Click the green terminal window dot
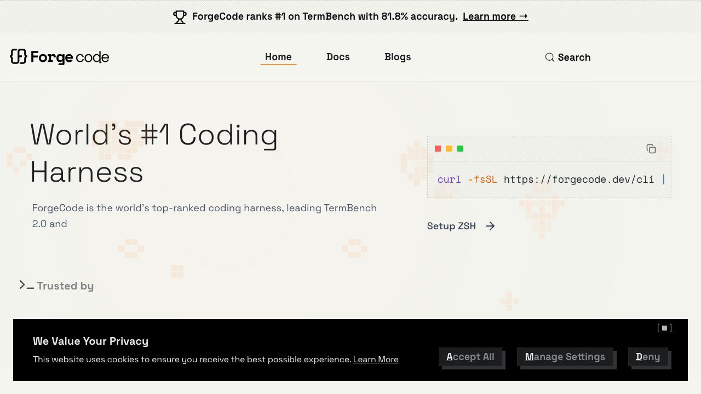 460,149
